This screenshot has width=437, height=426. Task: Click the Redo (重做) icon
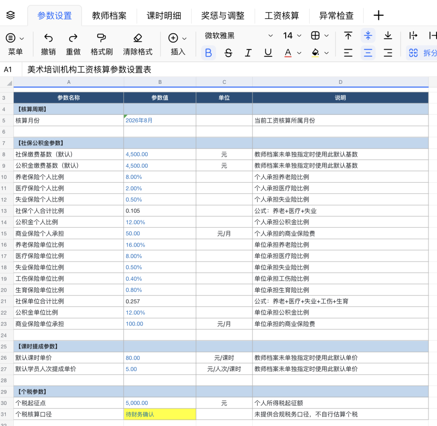pyautogui.click(x=73, y=38)
